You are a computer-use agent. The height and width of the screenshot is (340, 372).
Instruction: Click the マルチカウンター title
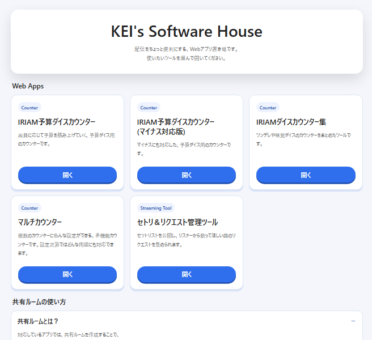tap(40, 222)
